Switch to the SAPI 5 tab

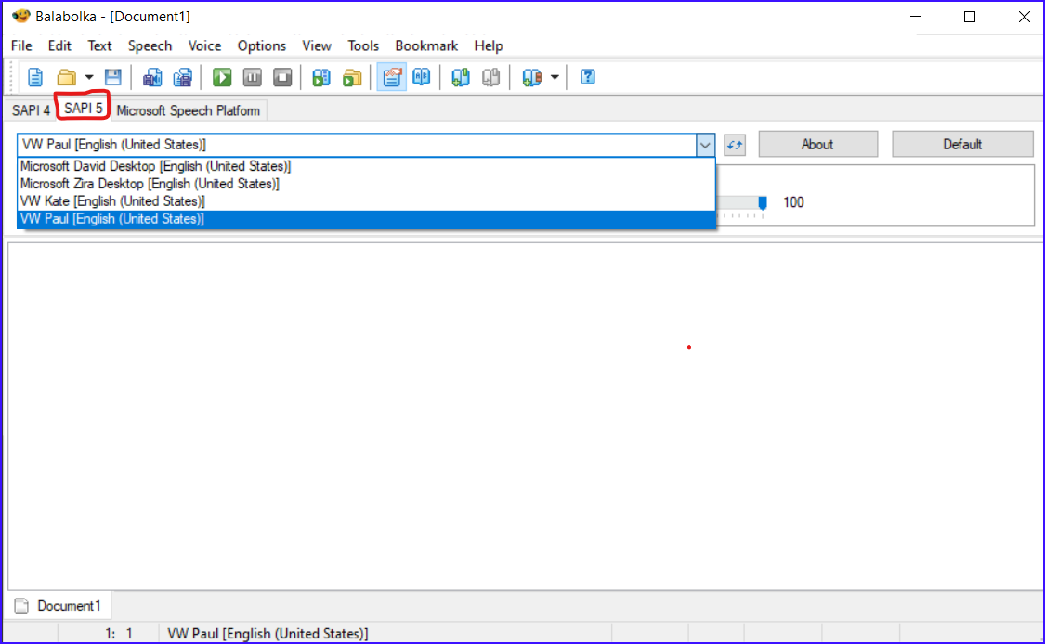[x=84, y=108]
